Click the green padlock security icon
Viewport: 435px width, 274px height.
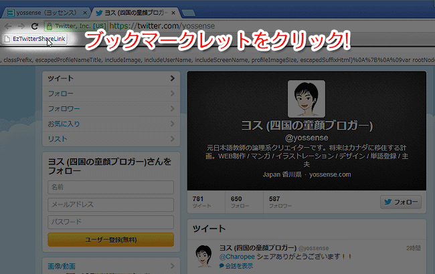[50, 26]
